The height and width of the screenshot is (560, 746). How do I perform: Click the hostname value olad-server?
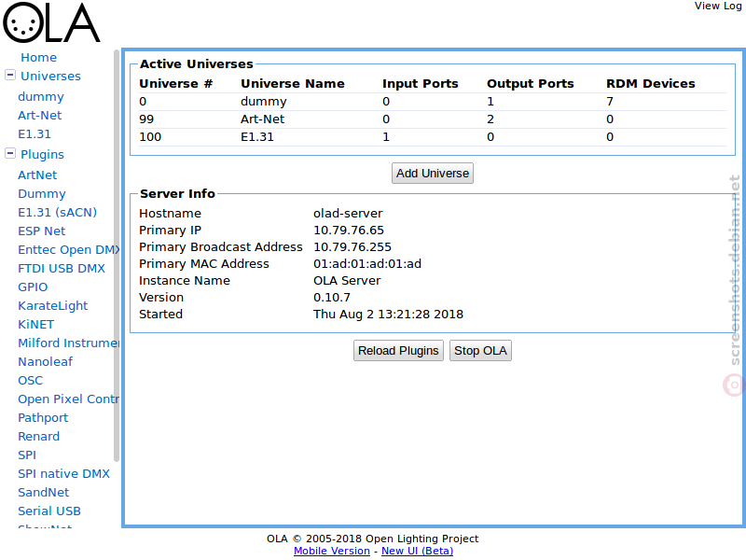348,214
